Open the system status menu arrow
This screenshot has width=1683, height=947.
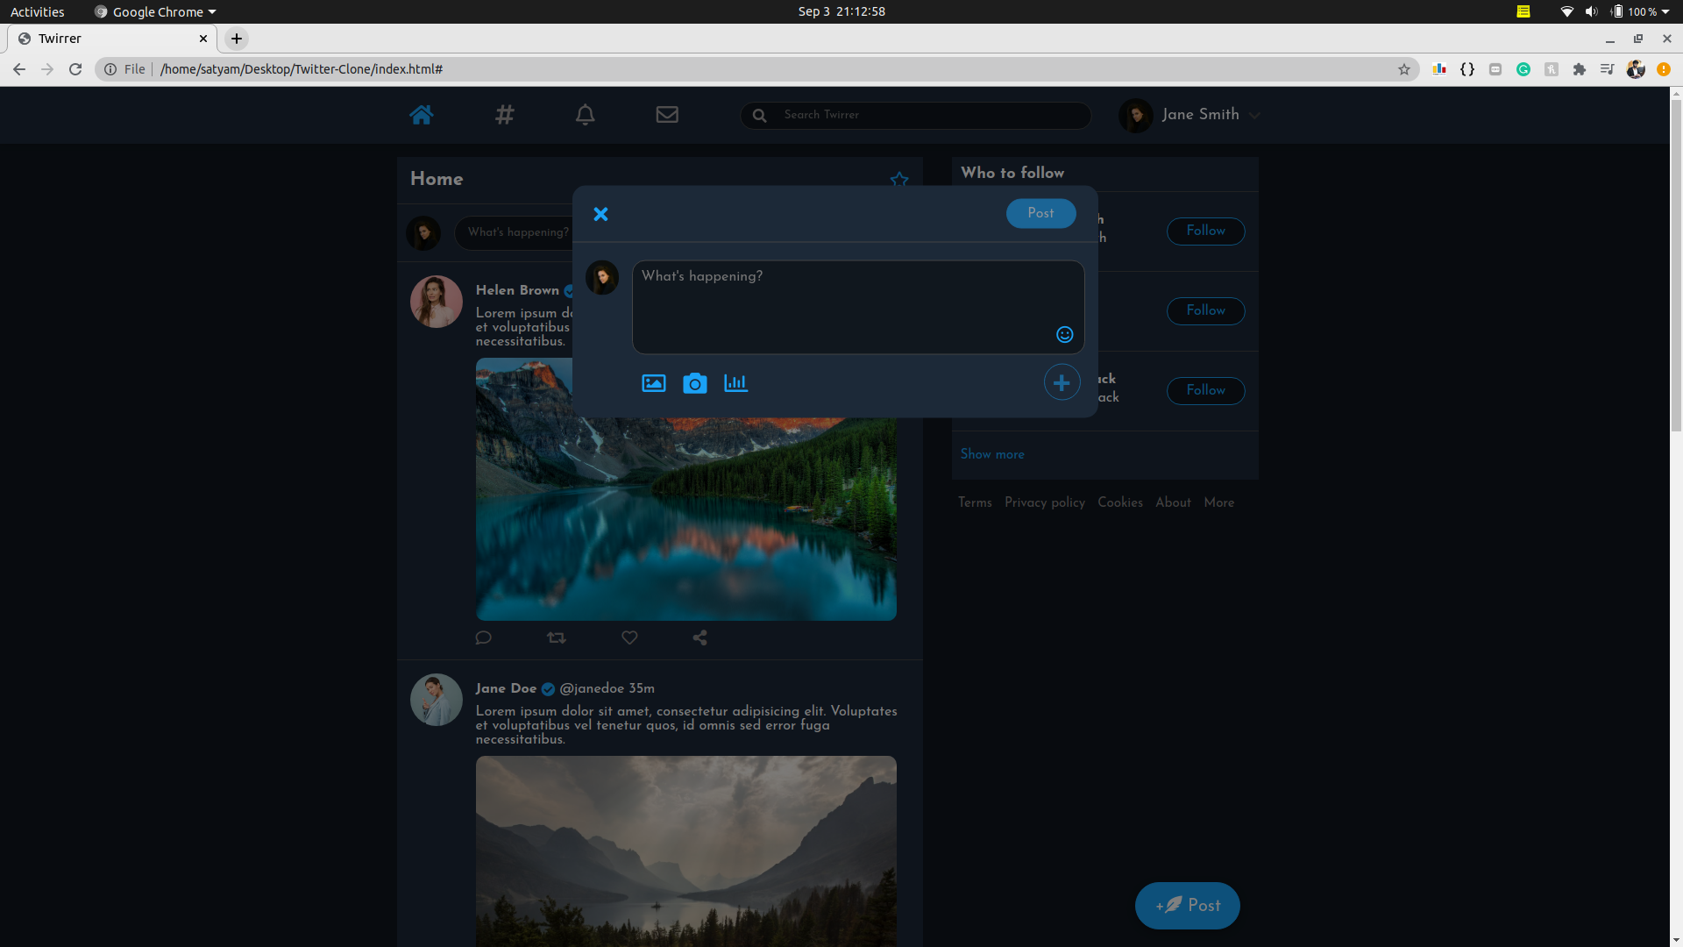click(1665, 11)
